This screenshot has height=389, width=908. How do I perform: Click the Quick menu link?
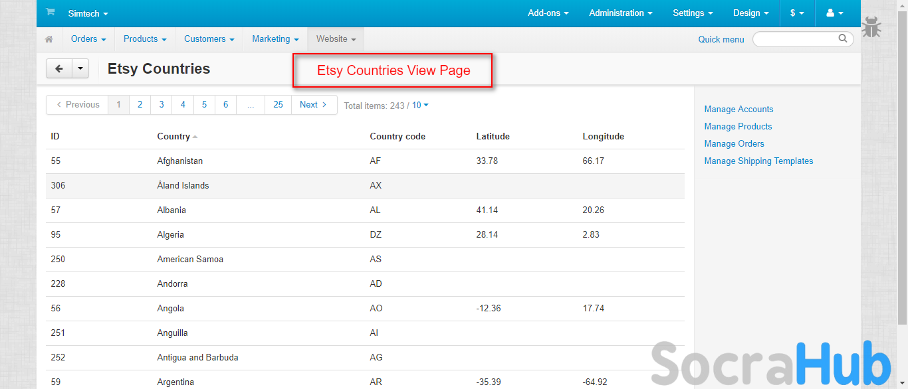tap(721, 39)
